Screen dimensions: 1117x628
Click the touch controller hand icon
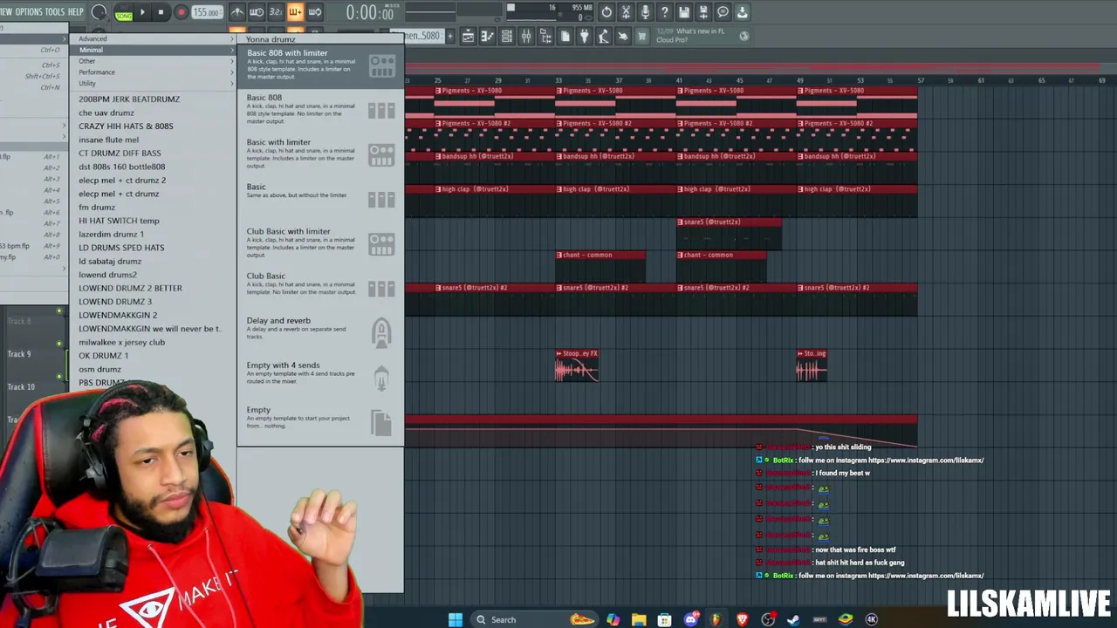click(622, 36)
